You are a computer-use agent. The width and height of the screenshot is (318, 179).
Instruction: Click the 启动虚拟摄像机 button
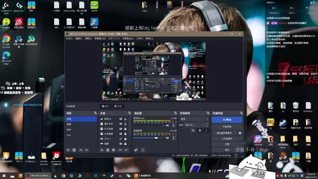(224, 133)
